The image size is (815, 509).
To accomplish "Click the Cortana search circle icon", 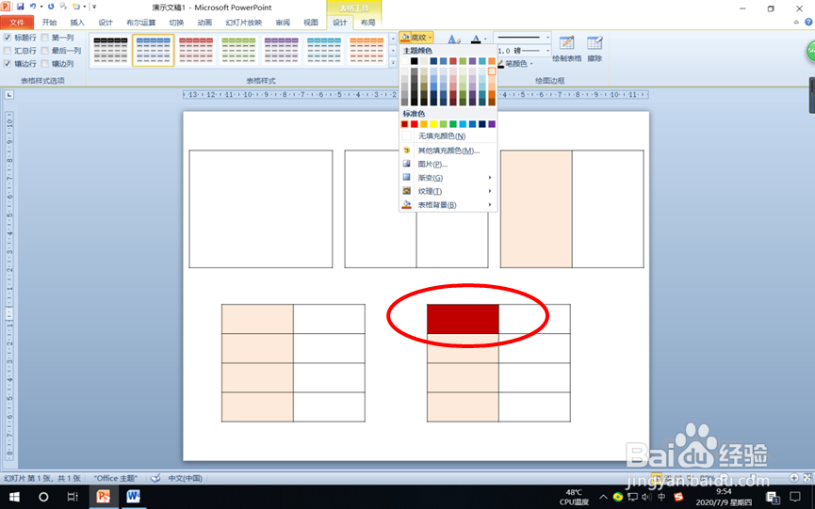I will point(43,497).
